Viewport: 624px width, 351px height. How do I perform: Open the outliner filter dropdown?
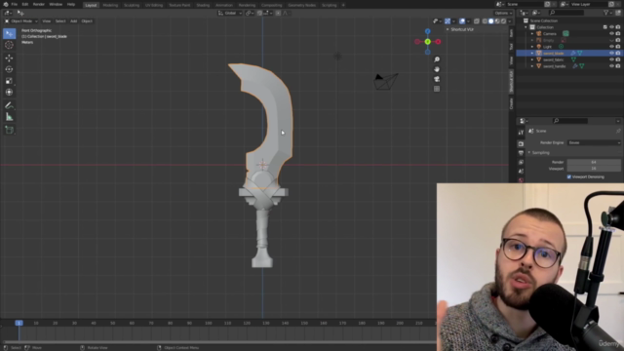[607, 13]
